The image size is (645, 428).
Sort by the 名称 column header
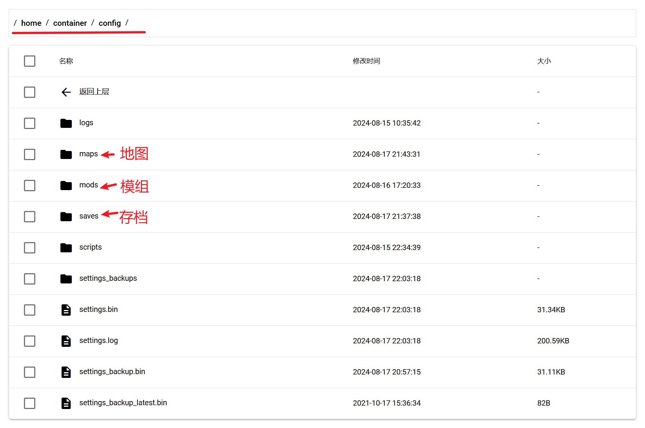click(x=66, y=61)
